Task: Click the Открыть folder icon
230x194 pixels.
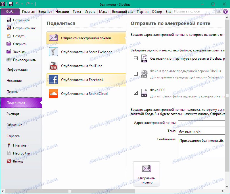Action: pos(9,43)
